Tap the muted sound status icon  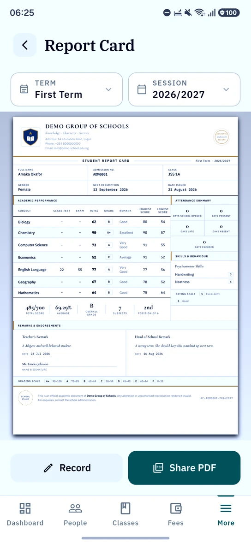tap(188, 13)
